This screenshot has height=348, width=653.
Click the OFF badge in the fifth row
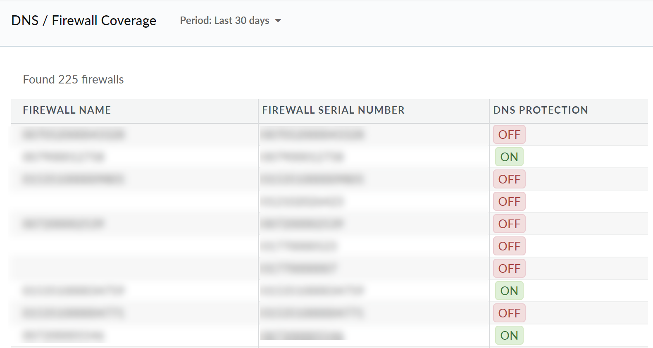click(509, 224)
